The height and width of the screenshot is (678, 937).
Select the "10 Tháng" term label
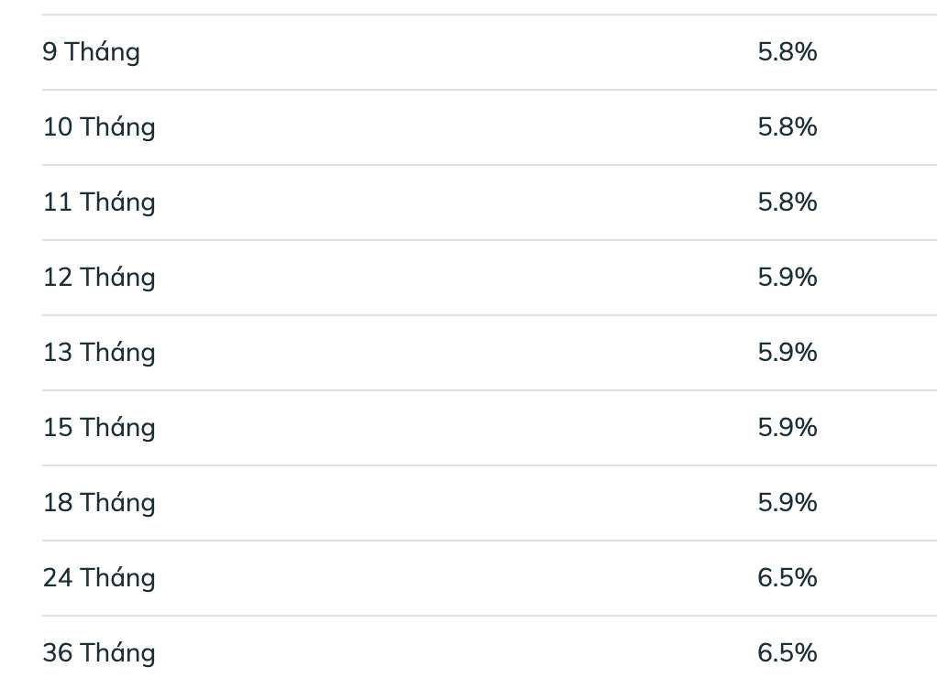tap(99, 127)
